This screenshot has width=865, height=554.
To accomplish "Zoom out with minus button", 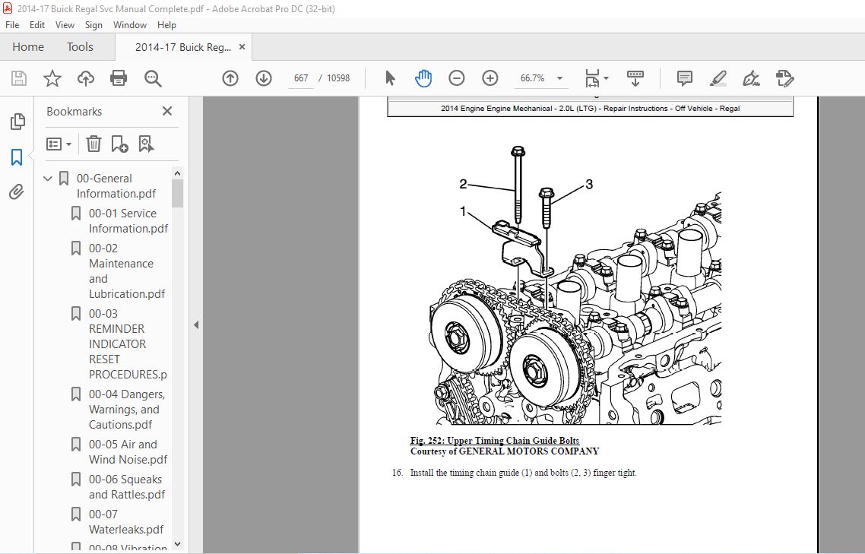I will pos(457,78).
